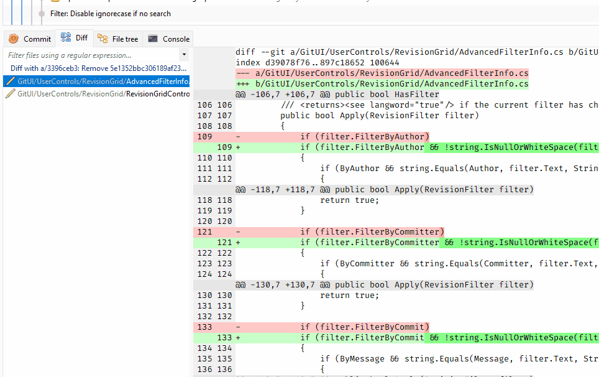Click the folder icon on File tree tab
This screenshot has width=599, height=377.
click(104, 38)
